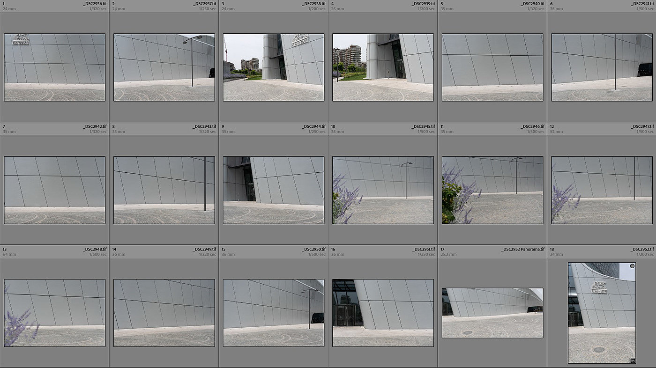Select the _DSC2951.tif photo thumbnail
The image size is (656, 368).
click(x=383, y=313)
